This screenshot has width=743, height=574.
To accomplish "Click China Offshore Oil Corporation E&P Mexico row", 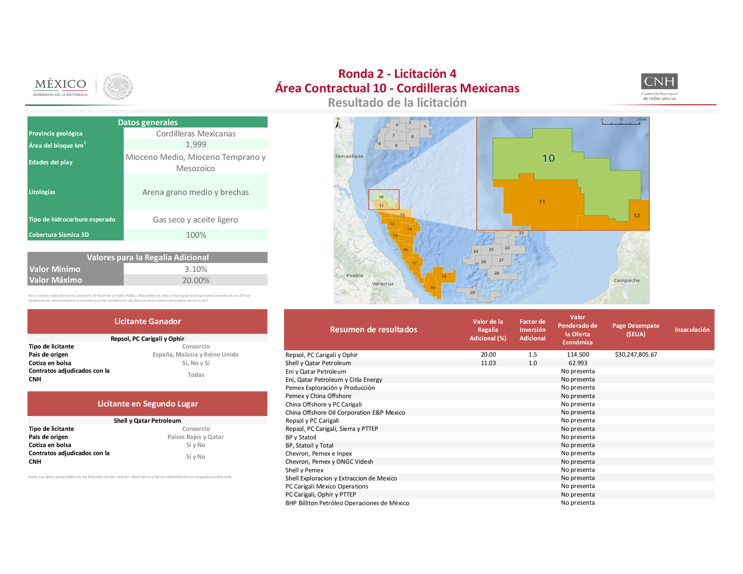I will tap(499, 412).
